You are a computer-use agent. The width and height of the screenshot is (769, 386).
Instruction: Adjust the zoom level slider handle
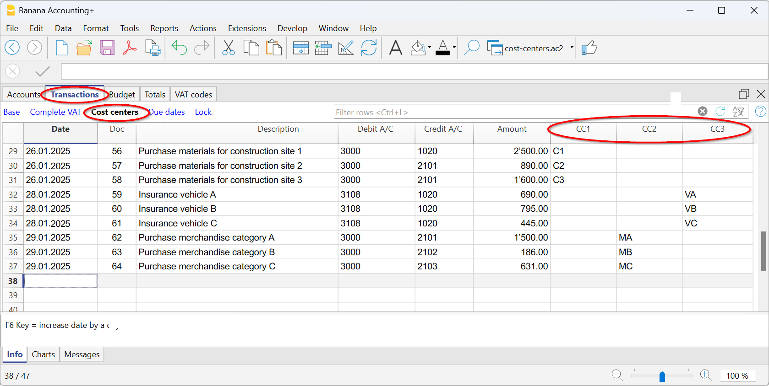(662, 376)
